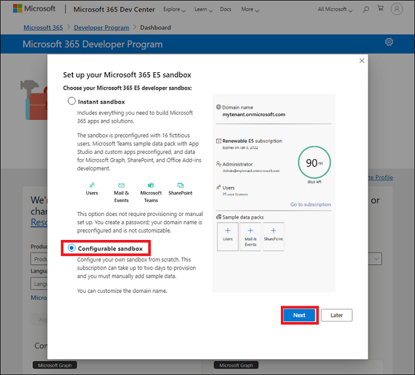Click the first Microsoft Graph tag
Image resolution: width=415 pixels, height=375 pixels.
point(55,365)
